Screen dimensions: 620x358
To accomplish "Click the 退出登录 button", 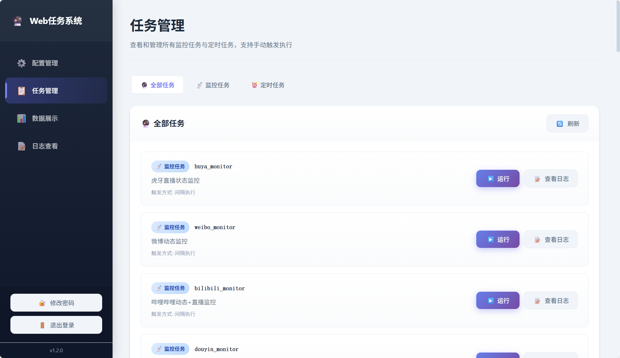I will (x=56, y=325).
